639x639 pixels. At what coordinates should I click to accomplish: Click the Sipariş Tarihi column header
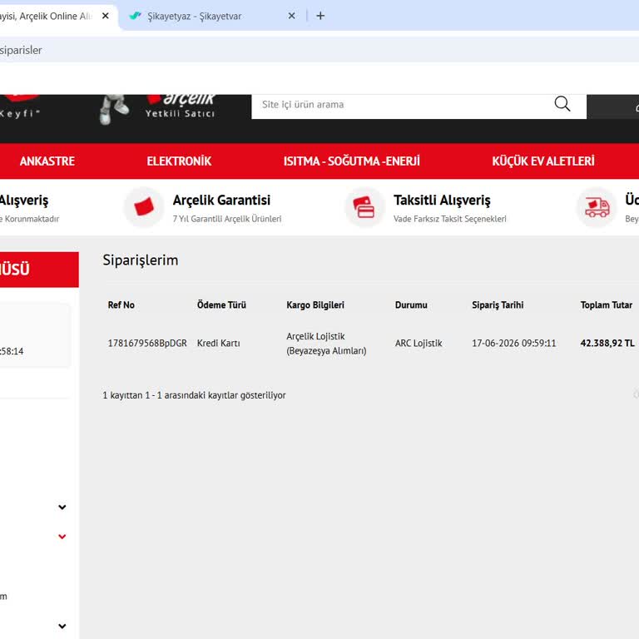tap(498, 305)
